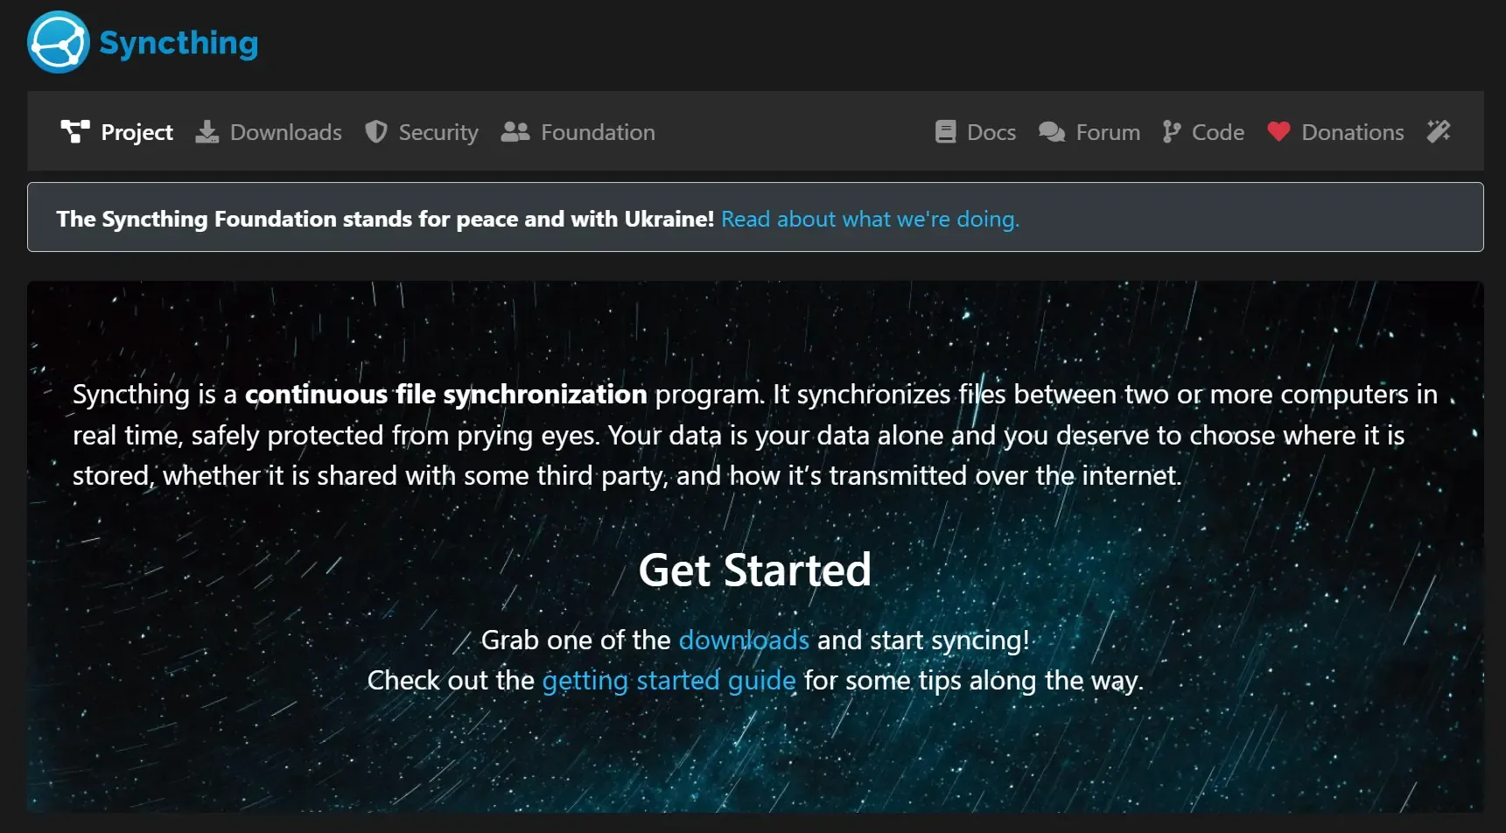The height and width of the screenshot is (833, 1506).
Task: Click the Ukraine peace banner statement
Action: [385, 219]
